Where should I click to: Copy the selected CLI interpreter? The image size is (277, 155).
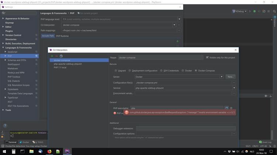click(61, 56)
